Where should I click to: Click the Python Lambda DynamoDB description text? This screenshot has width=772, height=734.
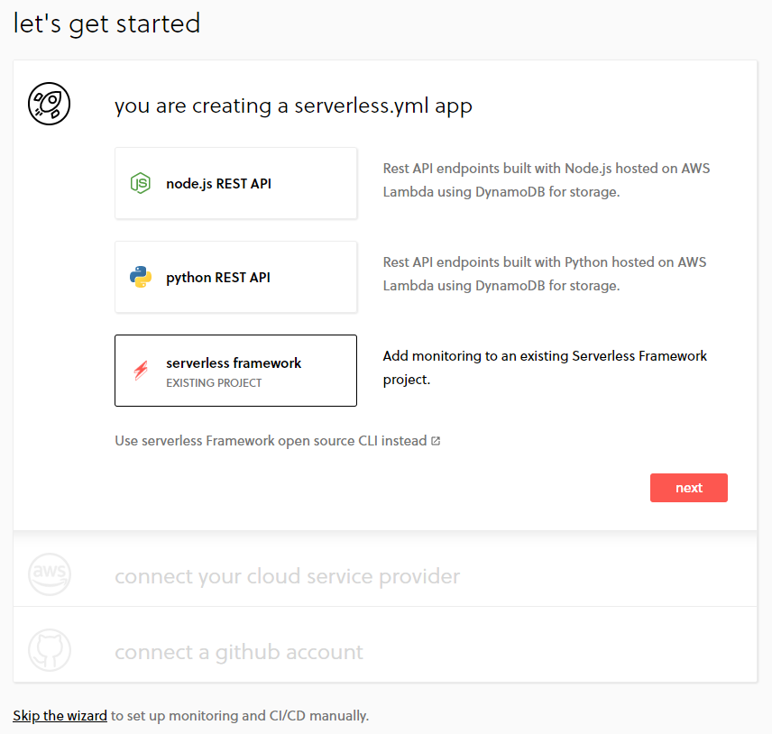(x=545, y=274)
